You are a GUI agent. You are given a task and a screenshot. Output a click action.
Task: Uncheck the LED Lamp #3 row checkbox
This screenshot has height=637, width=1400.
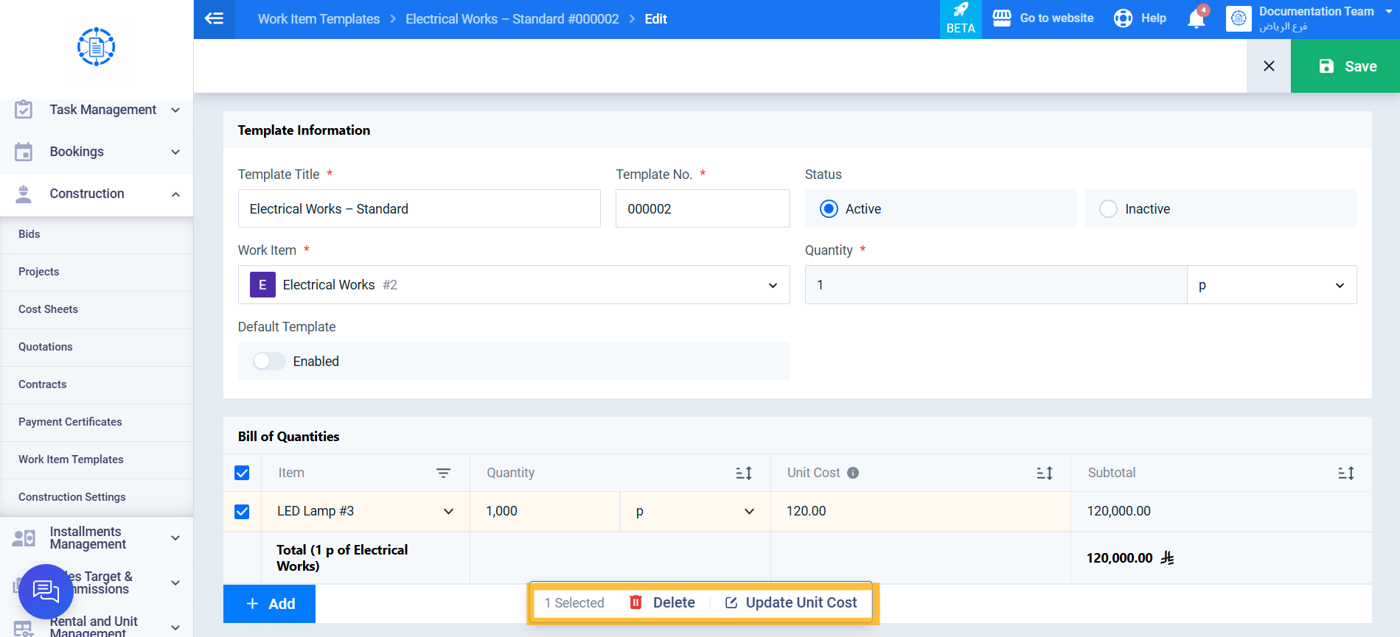coord(242,511)
